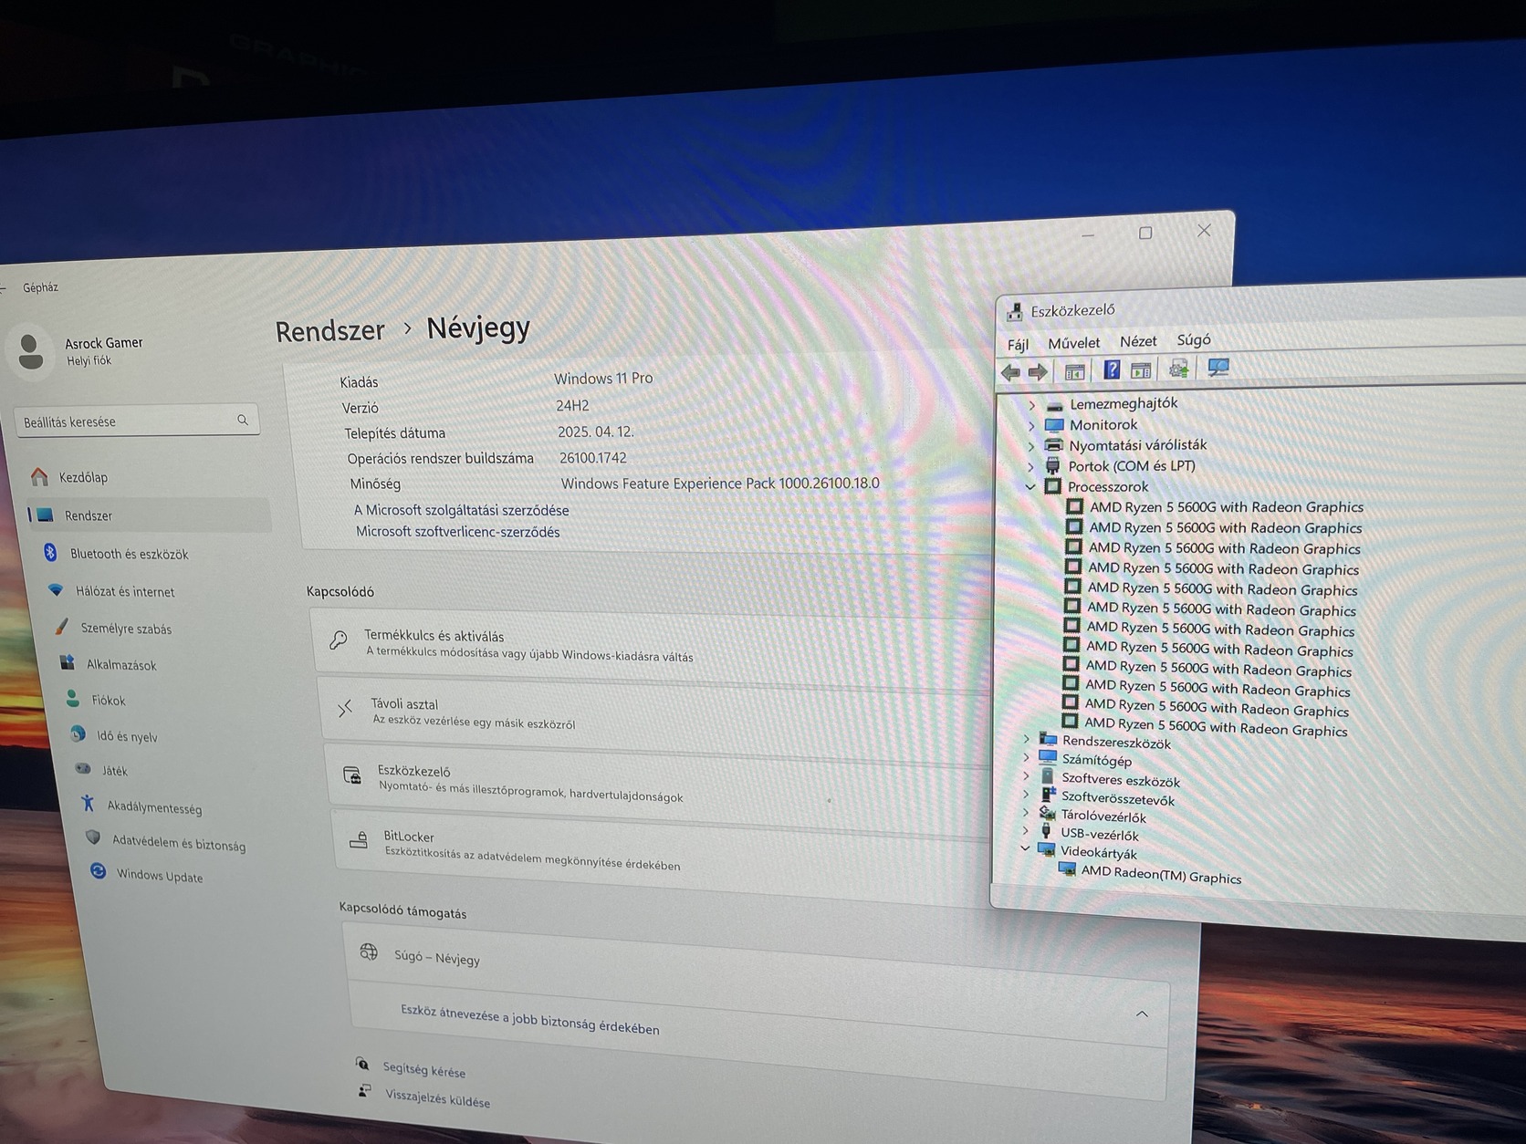Open the Nézet menu in Eszközkezelő
Image resolution: width=1526 pixels, height=1144 pixels.
[x=1138, y=341]
